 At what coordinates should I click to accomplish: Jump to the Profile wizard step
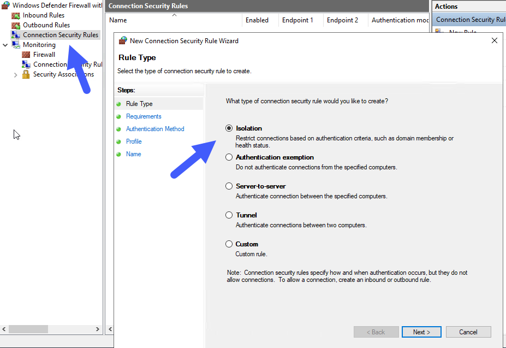(x=134, y=141)
